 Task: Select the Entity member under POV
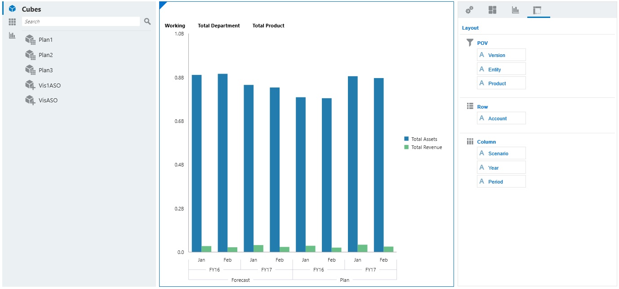click(500, 69)
